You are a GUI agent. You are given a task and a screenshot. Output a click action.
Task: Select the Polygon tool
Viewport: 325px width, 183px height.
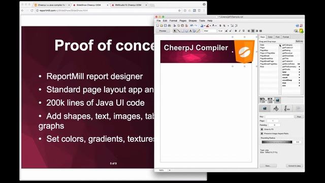tap(194, 31)
